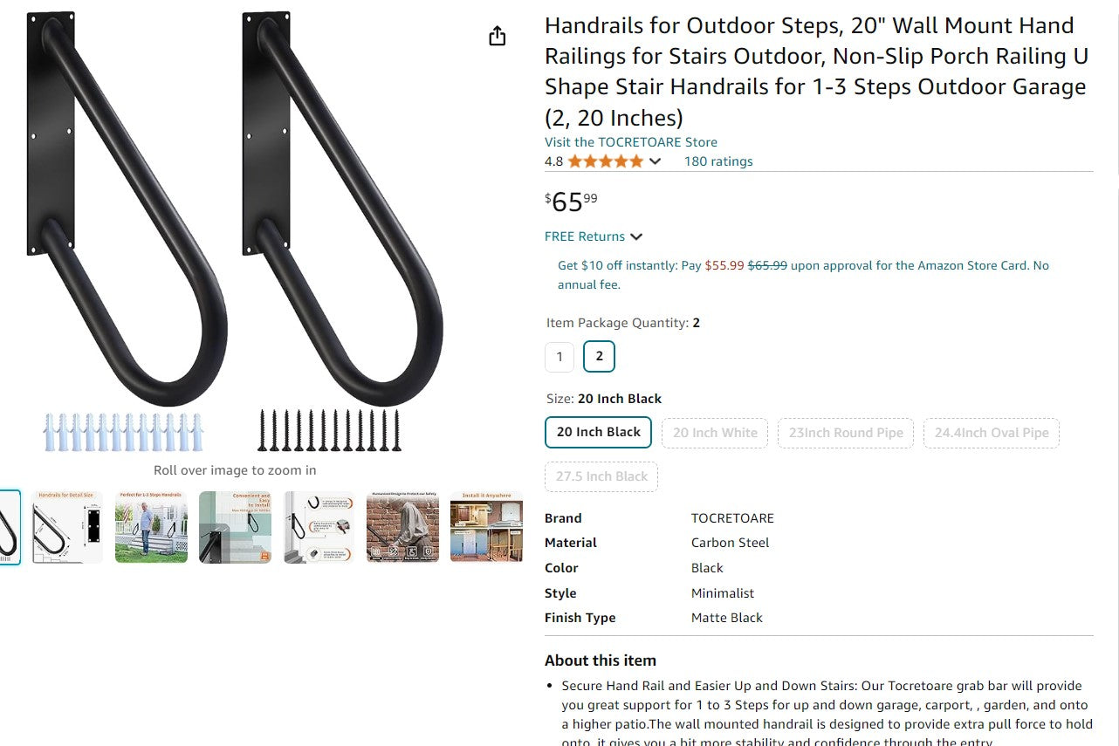
Task: Visit the TOCRETOARE Store link
Action: point(630,142)
